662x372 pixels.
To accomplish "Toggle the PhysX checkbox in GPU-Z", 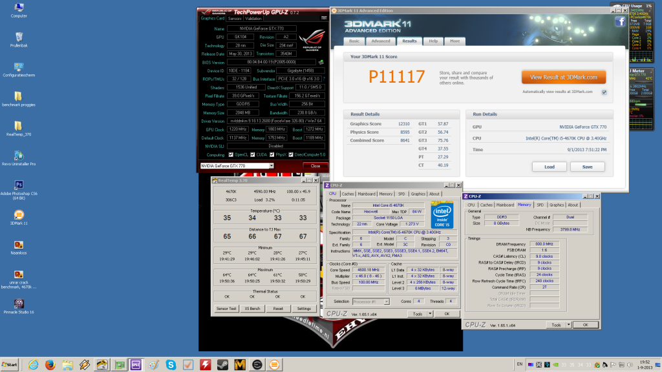I will (272, 155).
